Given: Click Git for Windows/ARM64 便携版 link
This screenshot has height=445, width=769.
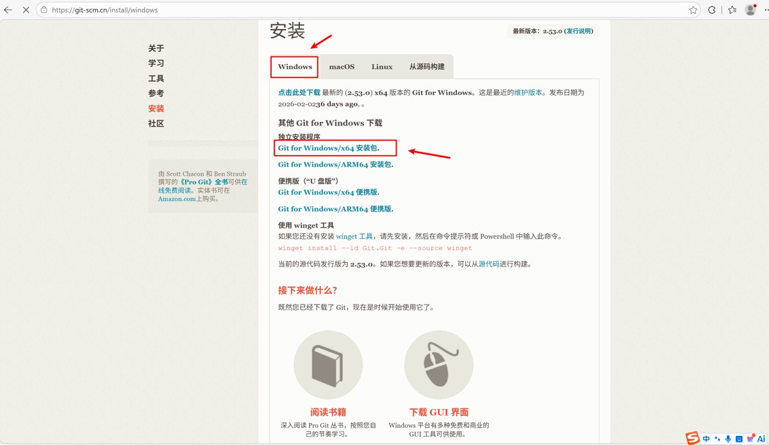Looking at the screenshot, I should [335, 209].
